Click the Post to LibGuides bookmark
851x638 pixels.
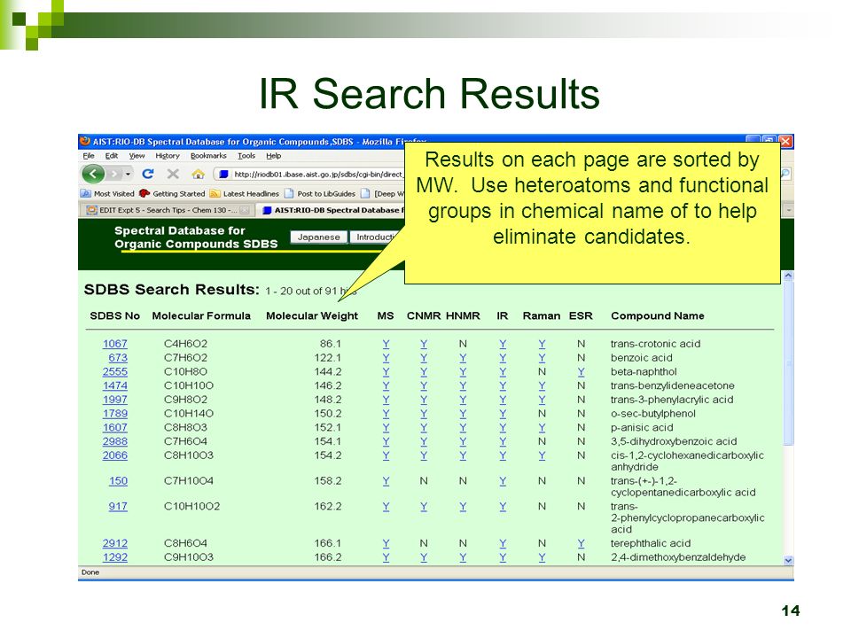[x=320, y=194]
